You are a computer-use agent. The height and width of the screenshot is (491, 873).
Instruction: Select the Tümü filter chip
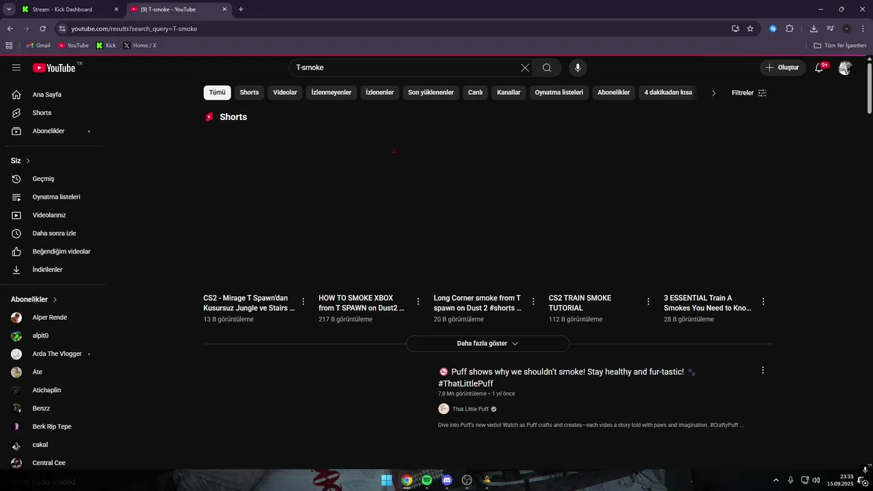pyautogui.click(x=217, y=93)
